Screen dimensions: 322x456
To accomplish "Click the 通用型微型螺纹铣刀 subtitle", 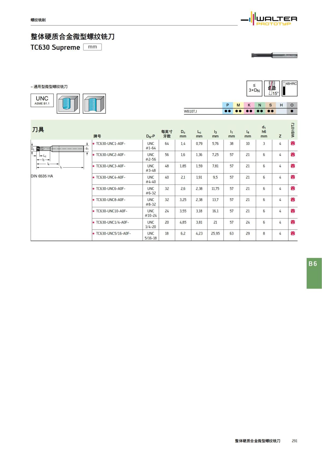I will click(50, 87).
